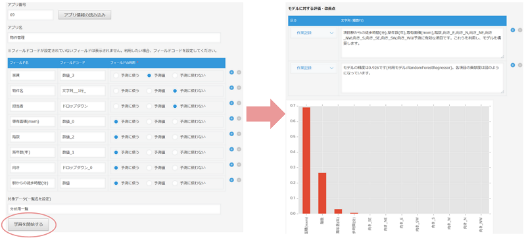Click the 階数 bar in the chart
The height and width of the screenshot is (240, 526).
(x=322, y=193)
